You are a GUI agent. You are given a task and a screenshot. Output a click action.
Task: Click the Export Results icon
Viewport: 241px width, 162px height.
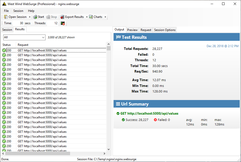62,17
